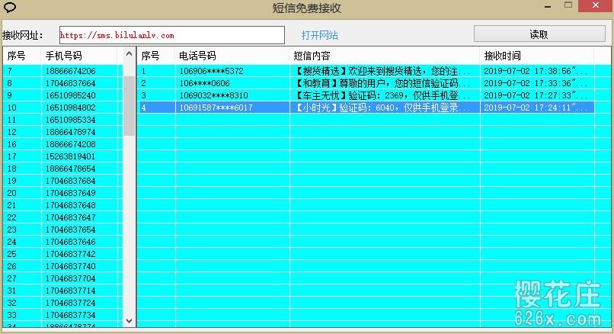Select phone number 17046837742

pos(71,254)
